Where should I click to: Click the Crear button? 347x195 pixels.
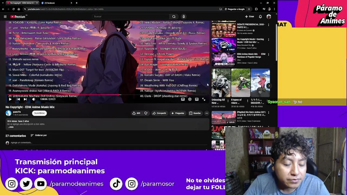coord(249,17)
